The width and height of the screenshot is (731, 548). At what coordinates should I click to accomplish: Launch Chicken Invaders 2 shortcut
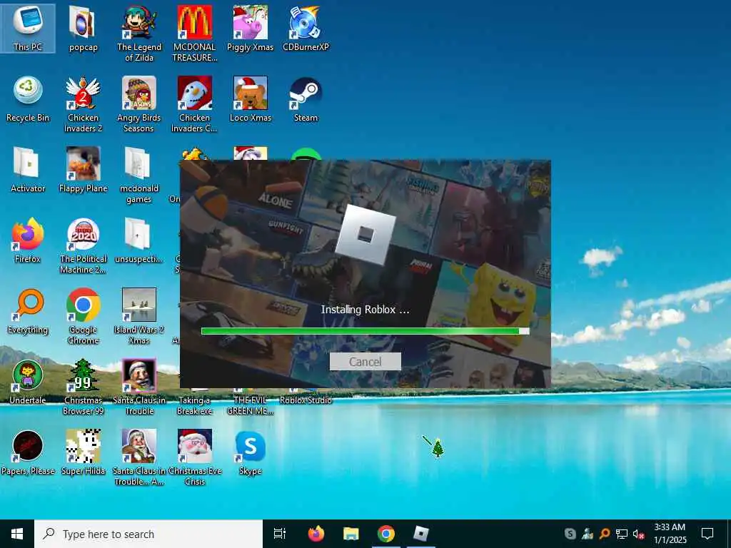click(83, 104)
